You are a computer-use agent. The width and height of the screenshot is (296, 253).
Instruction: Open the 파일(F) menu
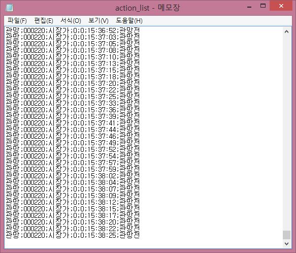pos(17,21)
